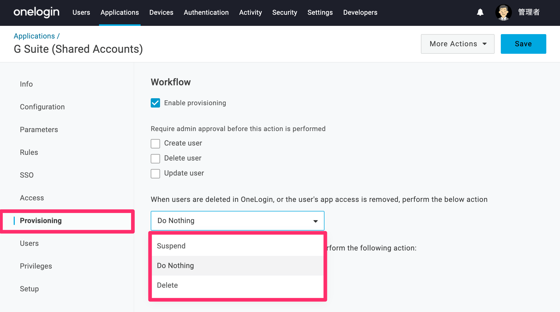Image resolution: width=560 pixels, height=312 pixels.
Task: Switch to the Rules tab
Action: (x=29, y=152)
